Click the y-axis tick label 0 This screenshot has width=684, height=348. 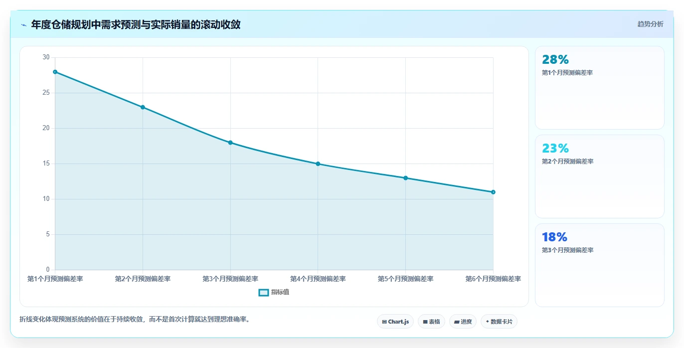click(48, 270)
